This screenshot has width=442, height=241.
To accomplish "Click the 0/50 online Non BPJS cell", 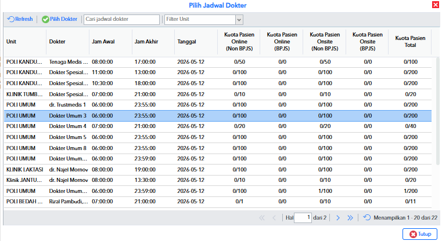I will click(239, 62).
